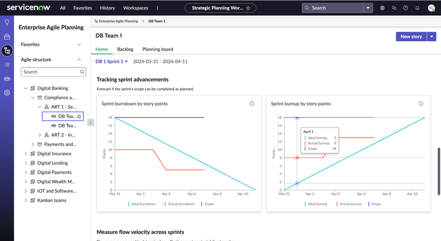Collapse the Compliance node

point(33,98)
